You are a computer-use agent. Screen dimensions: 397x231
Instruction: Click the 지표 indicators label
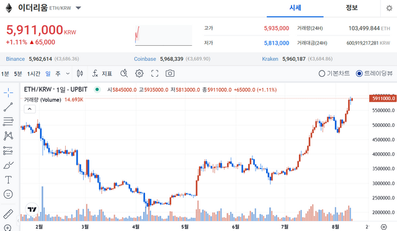pyautogui.click(x=107, y=74)
